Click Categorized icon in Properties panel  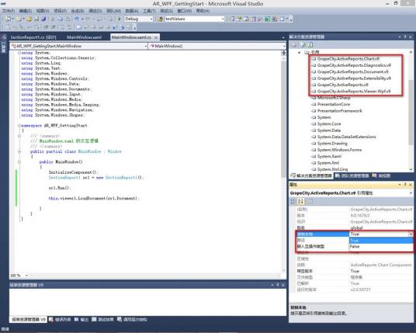tap(293, 202)
